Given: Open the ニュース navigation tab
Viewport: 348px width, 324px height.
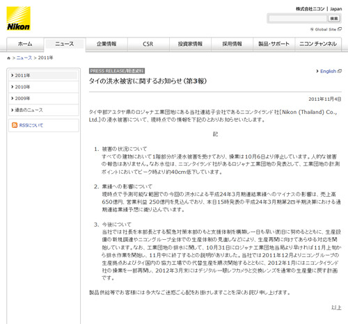Looking at the screenshot, I should pyautogui.click(x=65, y=44).
